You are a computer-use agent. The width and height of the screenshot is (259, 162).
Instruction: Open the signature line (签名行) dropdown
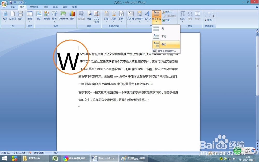[168, 12]
